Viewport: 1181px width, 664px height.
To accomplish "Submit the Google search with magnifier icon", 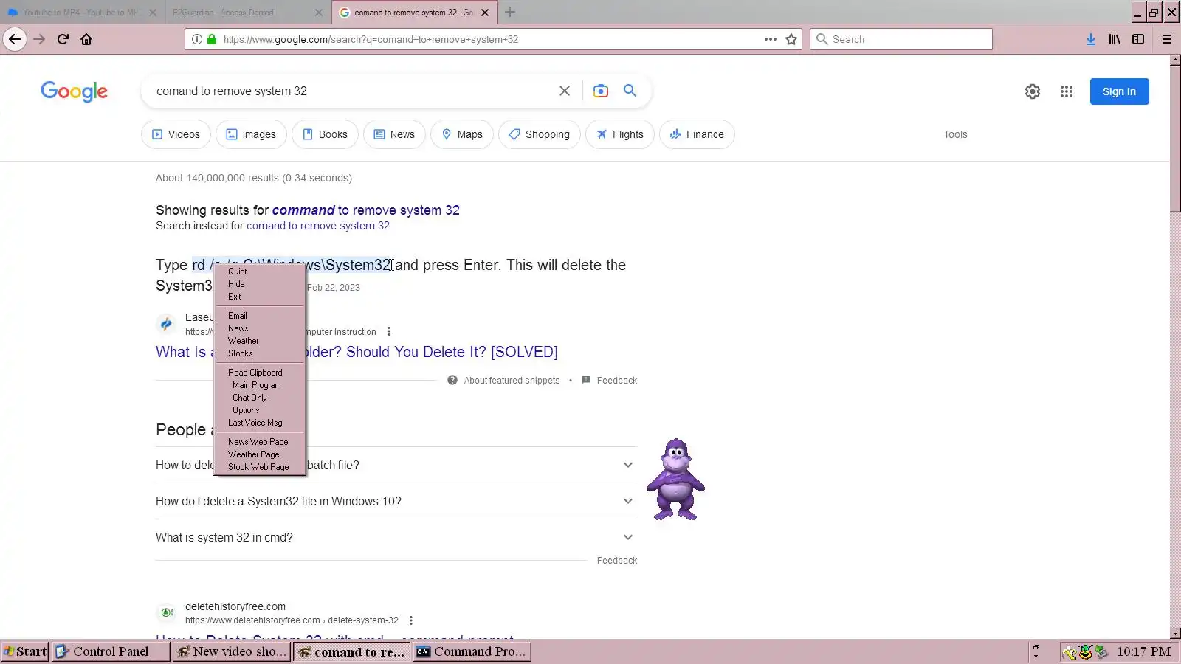I will click(x=630, y=90).
